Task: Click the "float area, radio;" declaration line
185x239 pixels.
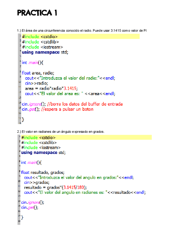Action: [38, 73]
